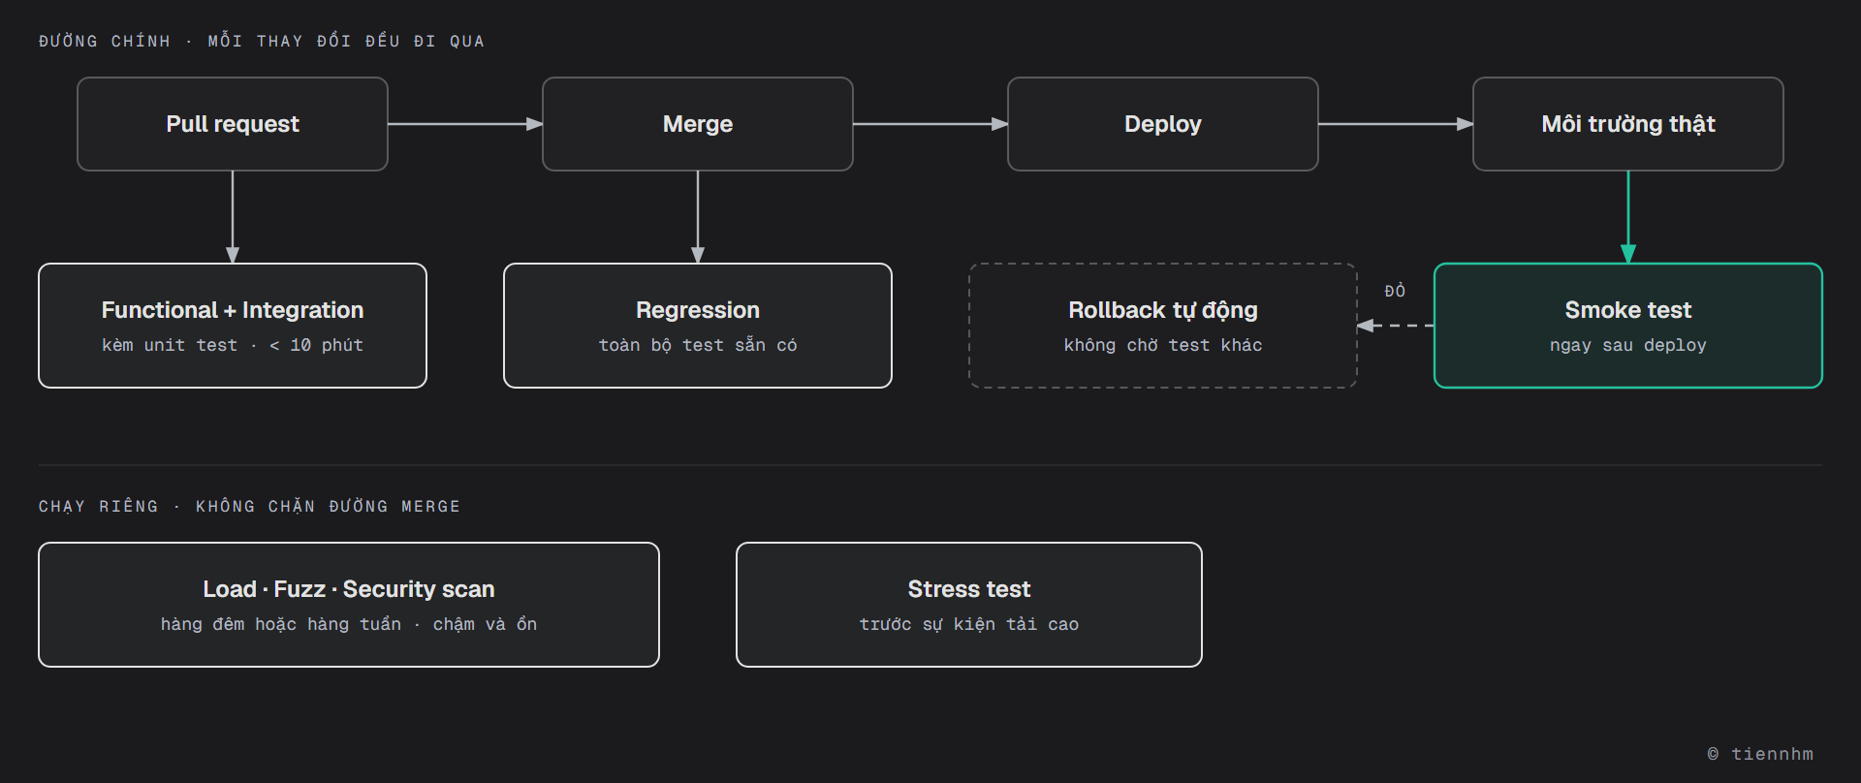Select the Deploy node
1861x783 pixels.
(x=1163, y=124)
